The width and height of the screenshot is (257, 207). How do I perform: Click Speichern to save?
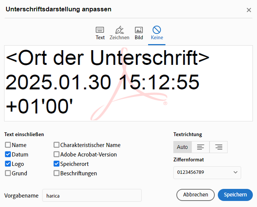(236, 195)
